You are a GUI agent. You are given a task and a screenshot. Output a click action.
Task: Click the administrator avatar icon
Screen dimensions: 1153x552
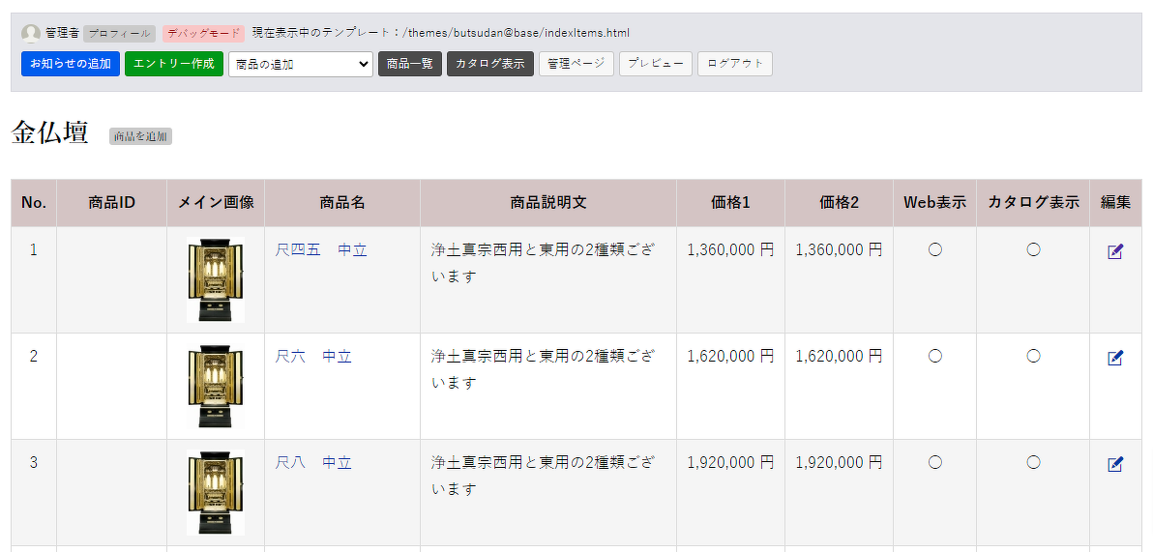click(x=31, y=33)
